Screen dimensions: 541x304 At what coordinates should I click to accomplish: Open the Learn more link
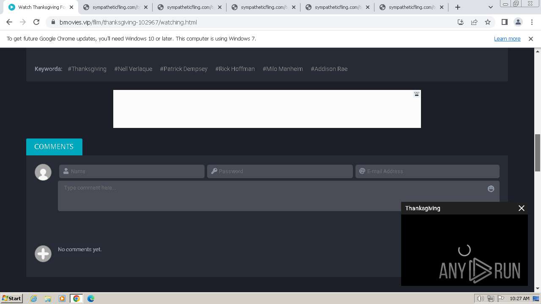(507, 38)
